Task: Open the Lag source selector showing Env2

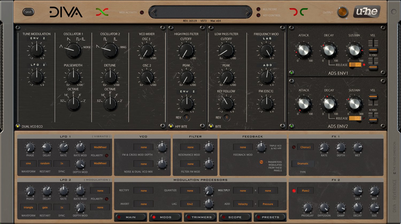Action: [190, 204]
